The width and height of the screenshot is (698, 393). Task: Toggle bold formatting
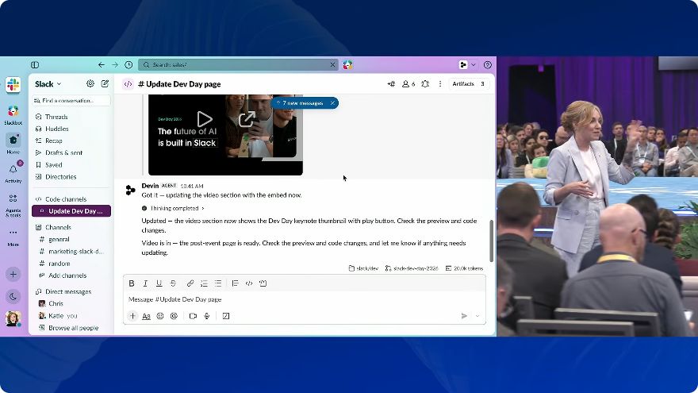(132, 283)
